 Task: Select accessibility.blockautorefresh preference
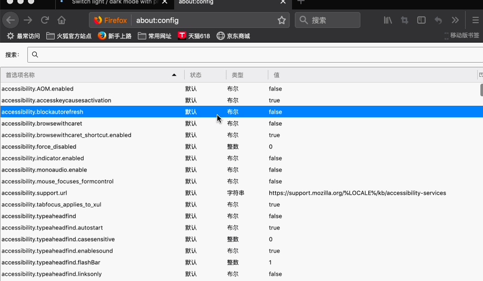click(240, 112)
